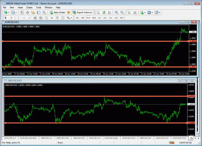
Task: Switch to the GBPUSD,M30 chart tab
Action: click(63, 138)
